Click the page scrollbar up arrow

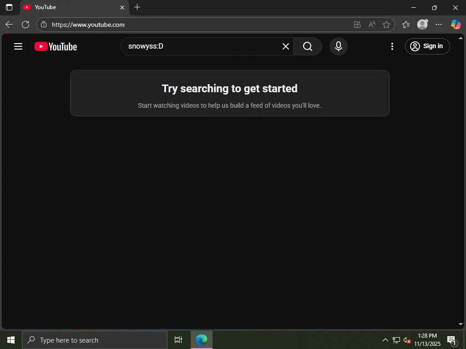(461, 38)
